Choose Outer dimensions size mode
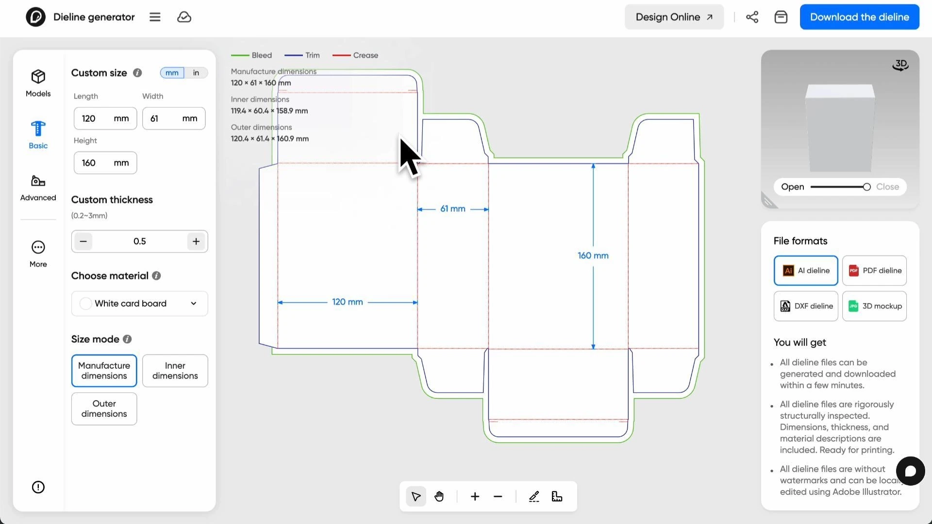Image resolution: width=932 pixels, height=524 pixels. pos(103,409)
